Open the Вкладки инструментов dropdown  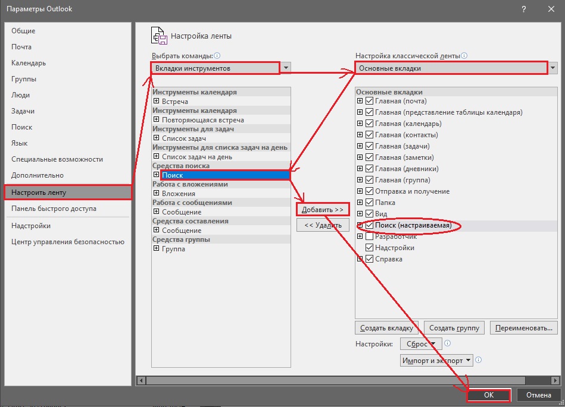click(286, 68)
